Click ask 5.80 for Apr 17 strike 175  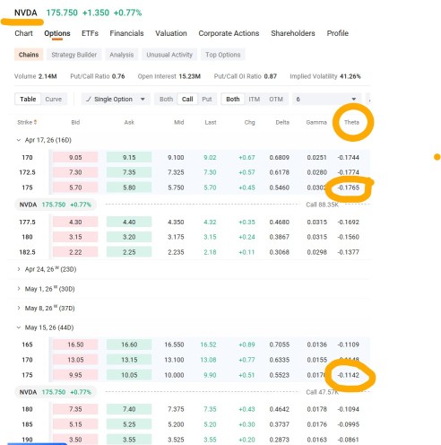(x=129, y=188)
